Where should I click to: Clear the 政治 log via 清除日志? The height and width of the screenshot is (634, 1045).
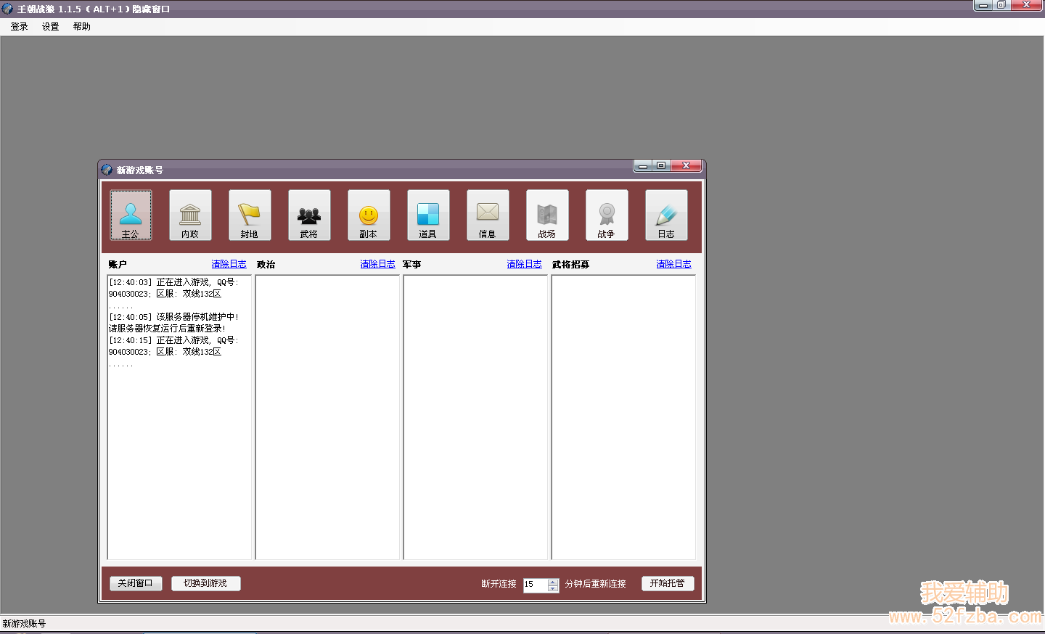point(377,264)
